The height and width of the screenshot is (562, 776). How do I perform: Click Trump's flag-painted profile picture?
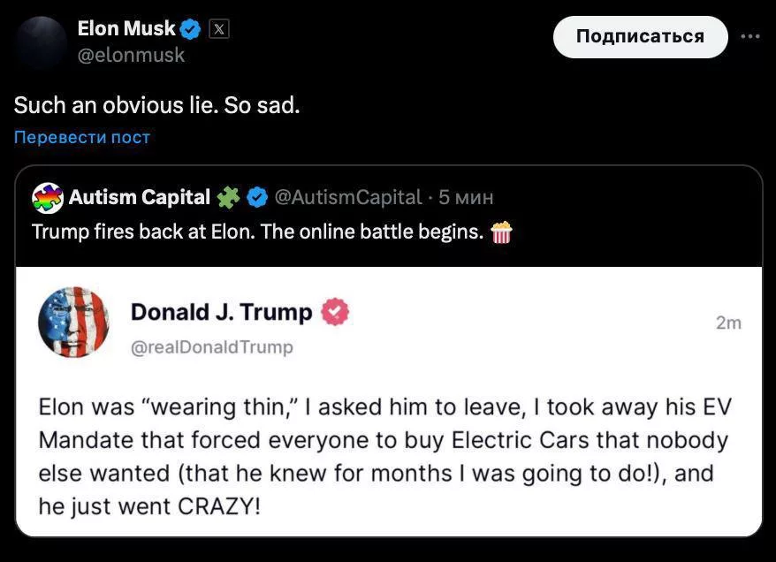(x=74, y=323)
